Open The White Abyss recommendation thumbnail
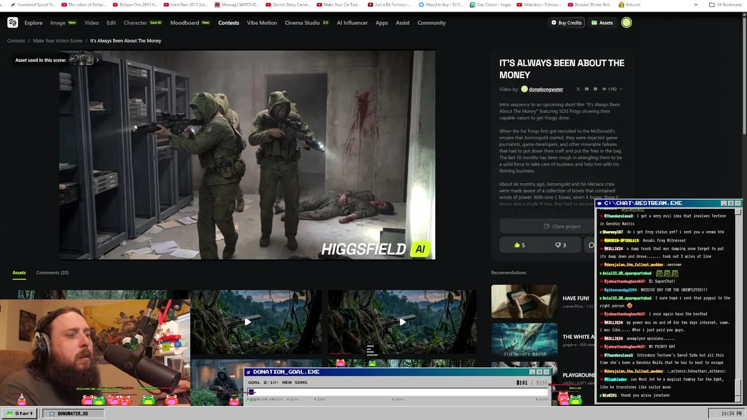The height and width of the screenshot is (420, 747). (x=524, y=339)
